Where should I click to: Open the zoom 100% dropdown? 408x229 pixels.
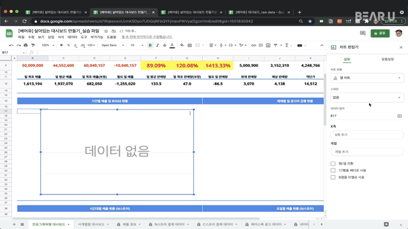[48, 45]
